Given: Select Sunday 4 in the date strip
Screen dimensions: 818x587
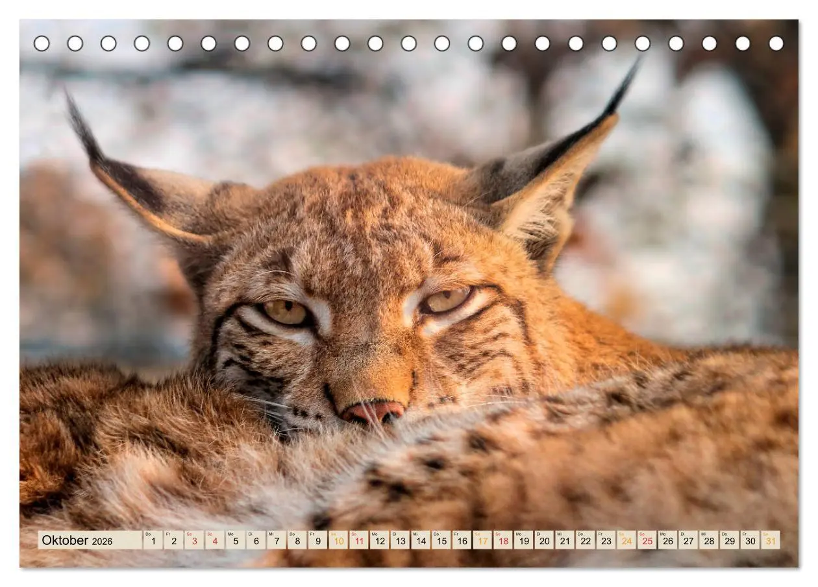Looking at the screenshot, I should point(215,540).
